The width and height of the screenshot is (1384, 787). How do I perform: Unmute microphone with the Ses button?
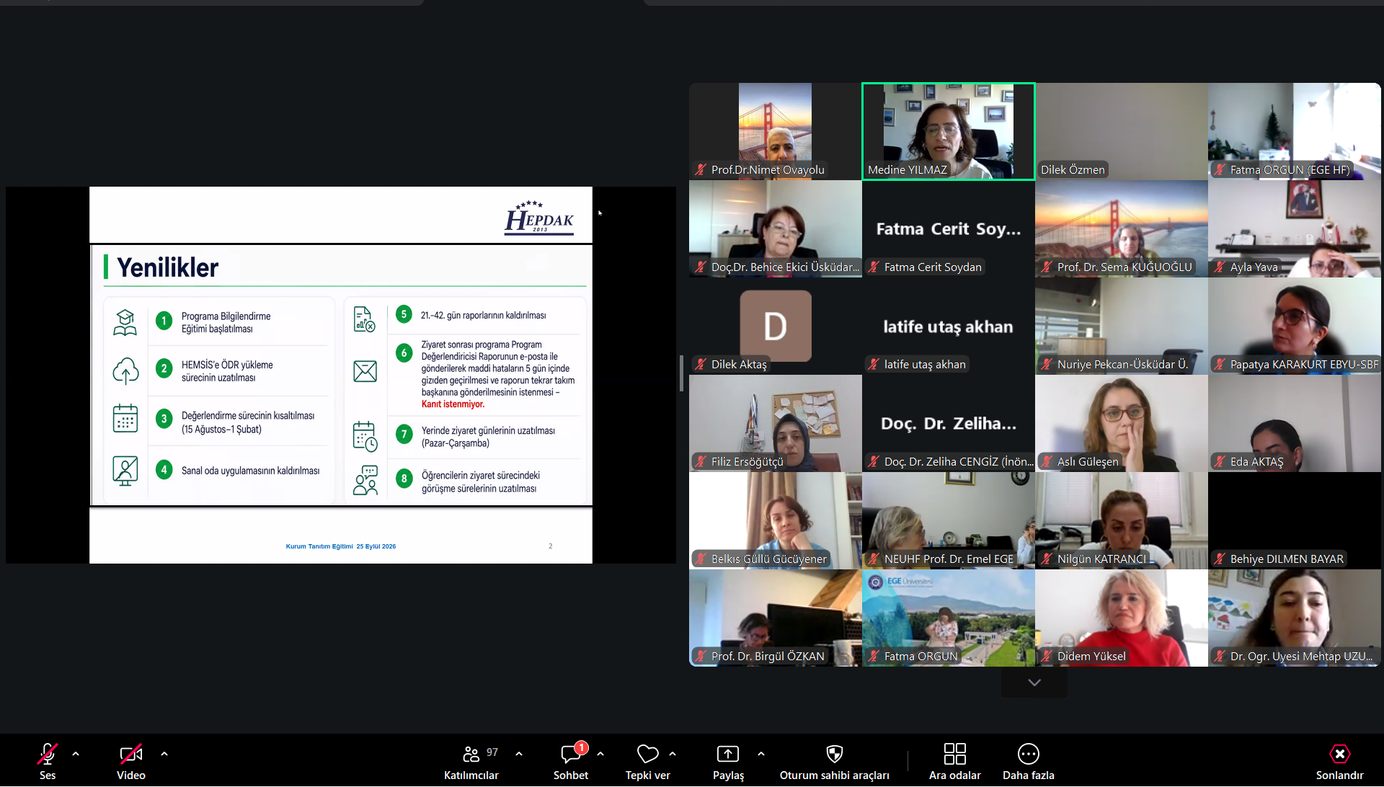[x=48, y=761]
